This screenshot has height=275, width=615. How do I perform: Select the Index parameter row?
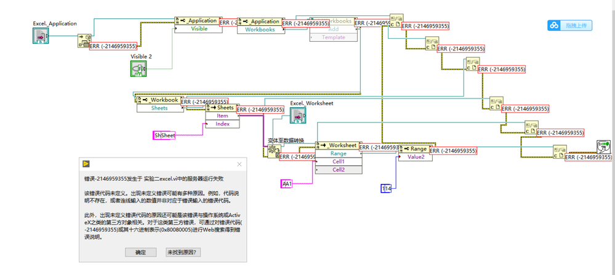tap(222, 124)
